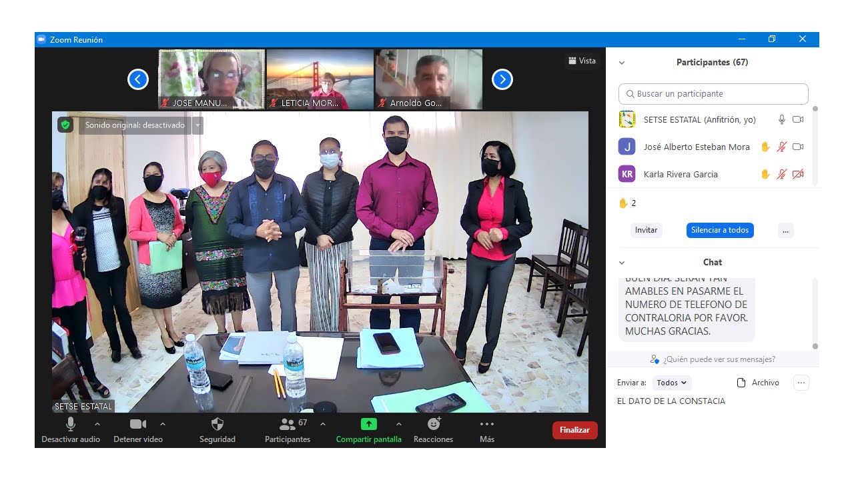Click the J avatar of José Alberto
This screenshot has height=480, width=854.
(x=626, y=147)
